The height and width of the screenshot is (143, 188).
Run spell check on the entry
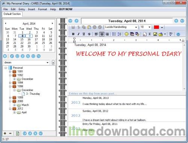pos(171,34)
